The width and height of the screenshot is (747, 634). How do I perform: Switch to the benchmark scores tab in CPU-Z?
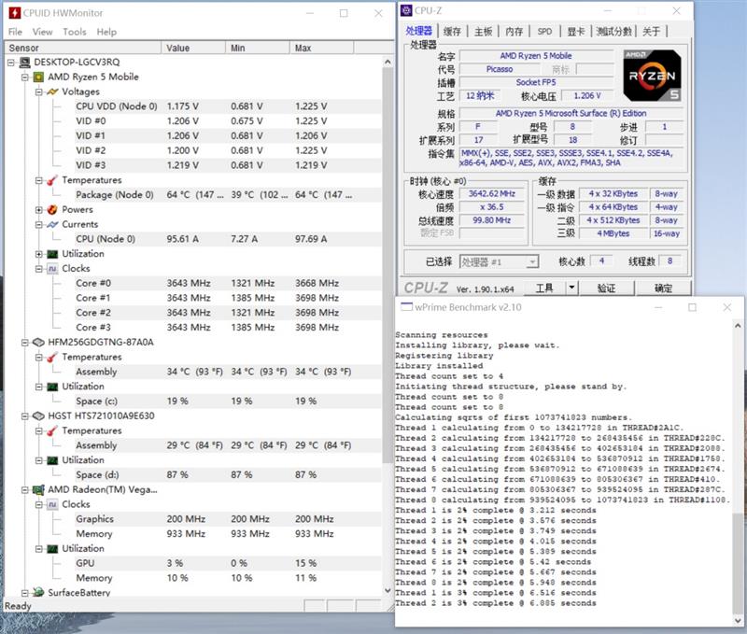(x=609, y=29)
